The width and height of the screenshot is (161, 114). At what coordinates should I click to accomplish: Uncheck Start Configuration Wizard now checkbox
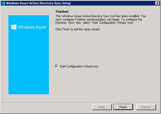click(x=57, y=66)
